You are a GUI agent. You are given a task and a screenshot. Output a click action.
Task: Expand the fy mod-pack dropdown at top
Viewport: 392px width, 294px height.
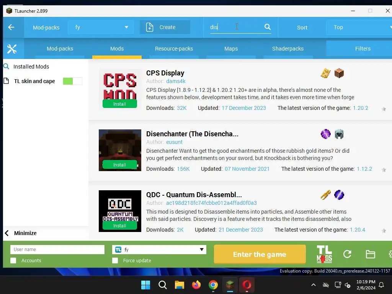[101, 27]
